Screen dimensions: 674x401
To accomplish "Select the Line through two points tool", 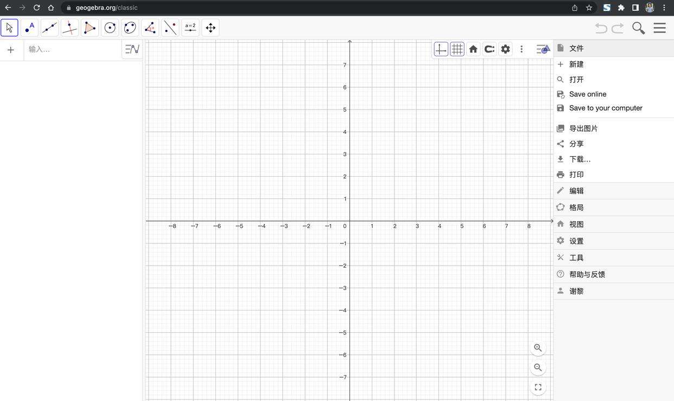I will pos(50,28).
